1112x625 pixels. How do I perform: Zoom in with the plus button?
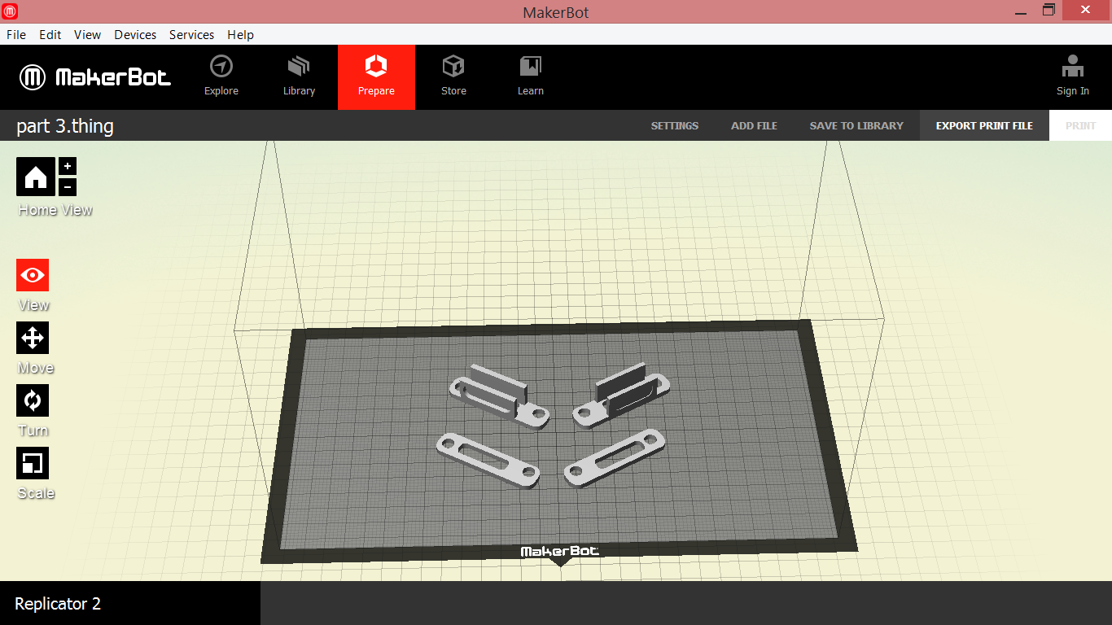(x=68, y=166)
